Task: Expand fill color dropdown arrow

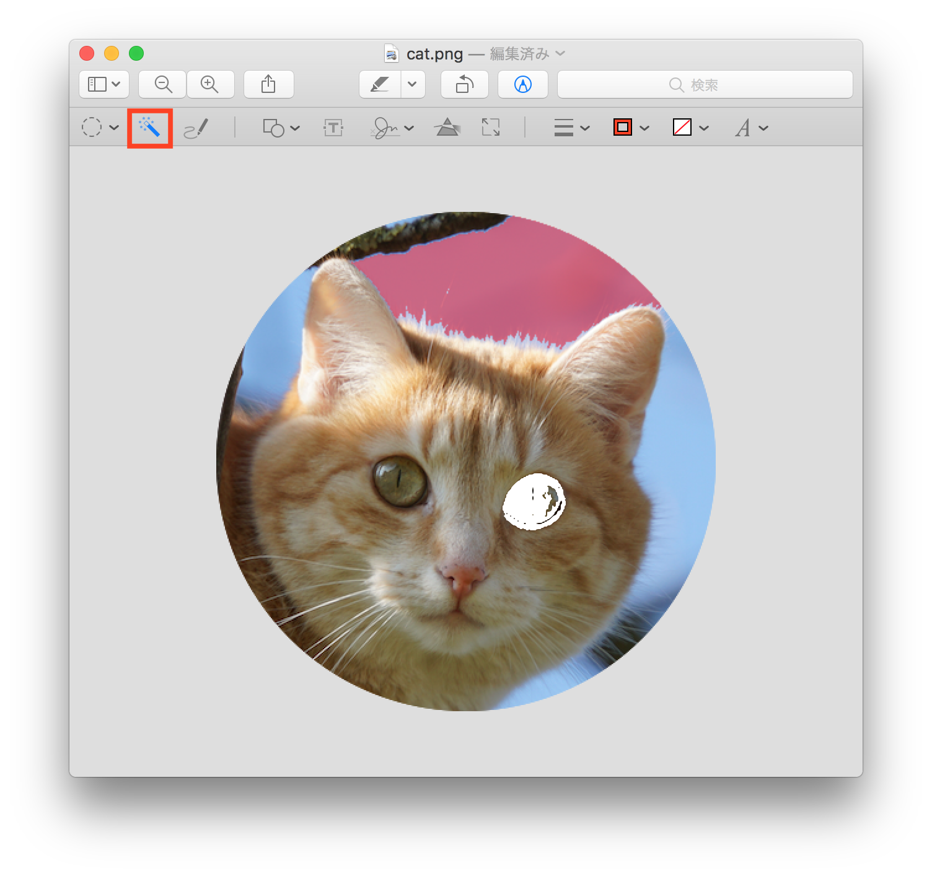Action: click(x=704, y=128)
